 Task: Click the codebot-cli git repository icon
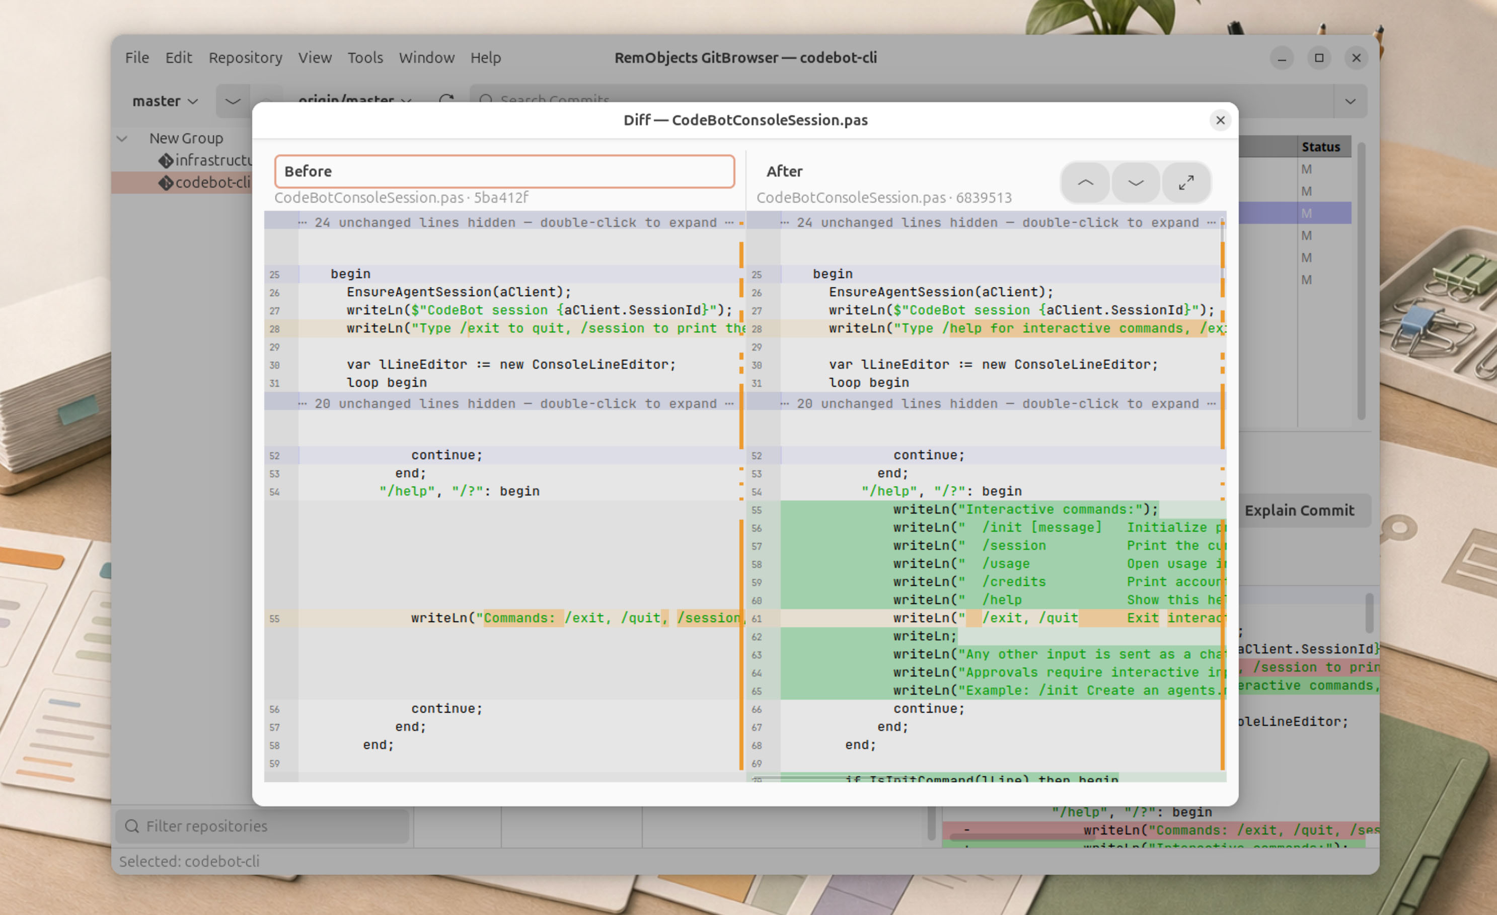166,183
